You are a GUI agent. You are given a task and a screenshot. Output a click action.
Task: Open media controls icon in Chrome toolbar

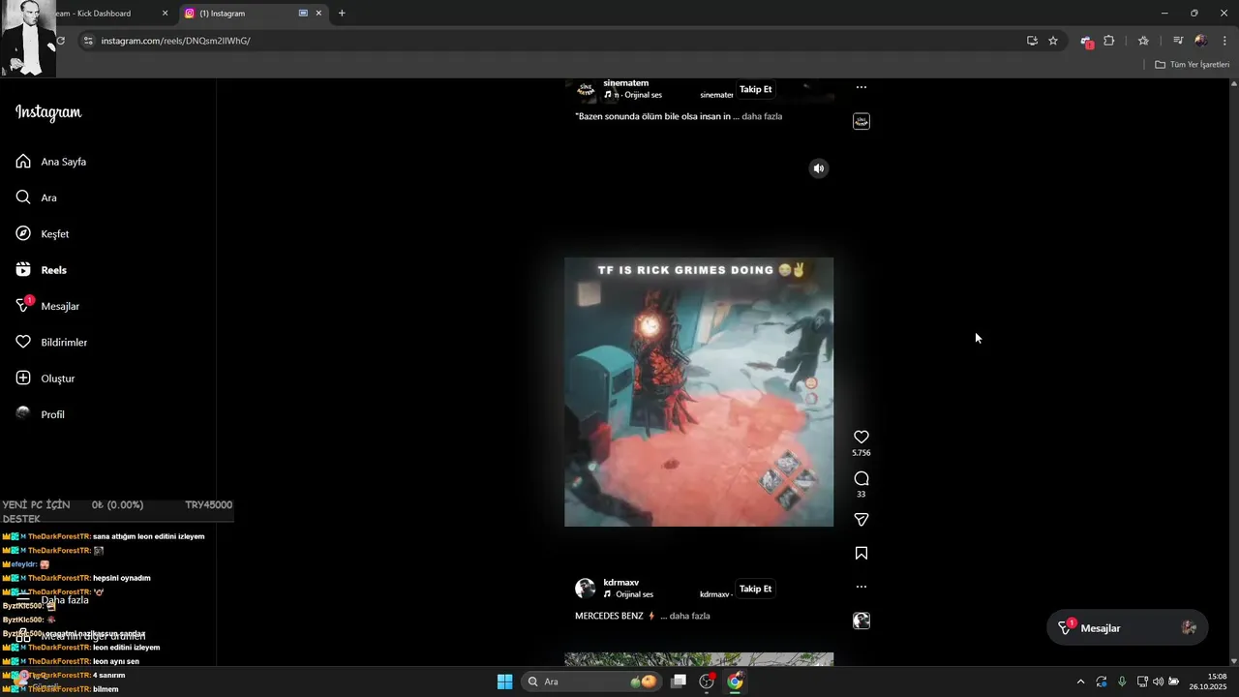1178,41
